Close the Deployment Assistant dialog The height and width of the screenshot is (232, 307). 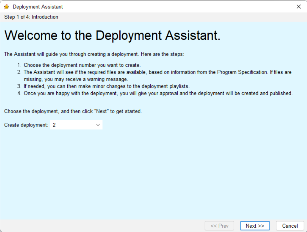[299, 6]
